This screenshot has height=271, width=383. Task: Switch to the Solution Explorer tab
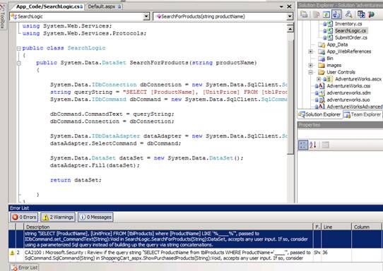pos(319,114)
